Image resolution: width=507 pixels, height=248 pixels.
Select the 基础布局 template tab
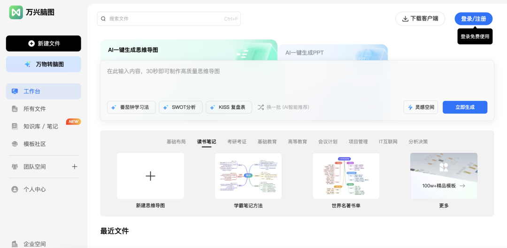[176, 142]
